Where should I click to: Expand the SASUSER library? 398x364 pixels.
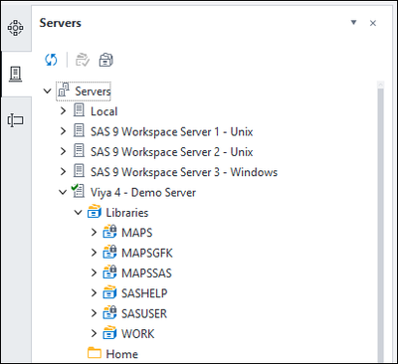pos(94,313)
